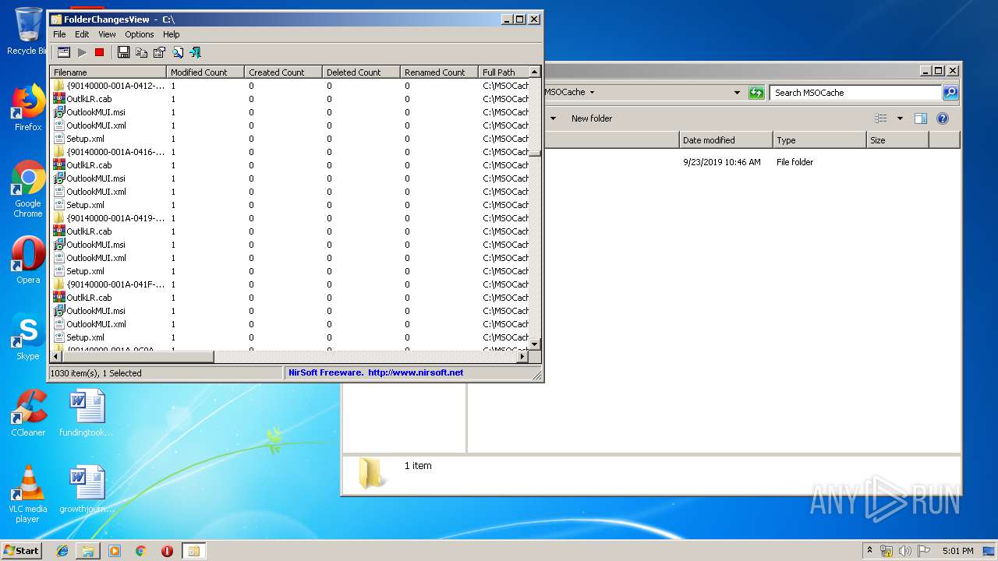This screenshot has width=998, height=561.
Task: Open the File menu in FolderChangesView
Action: [59, 34]
